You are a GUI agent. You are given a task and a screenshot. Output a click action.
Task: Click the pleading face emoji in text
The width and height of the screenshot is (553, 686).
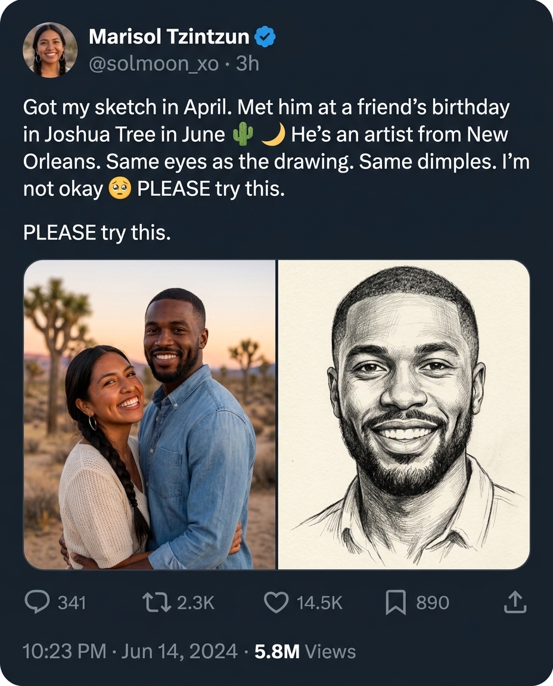pos(120,189)
